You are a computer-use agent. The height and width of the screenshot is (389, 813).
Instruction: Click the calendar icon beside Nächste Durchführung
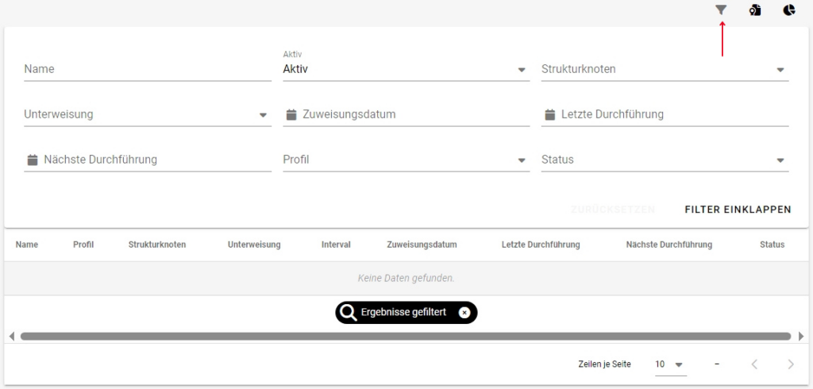33,160
